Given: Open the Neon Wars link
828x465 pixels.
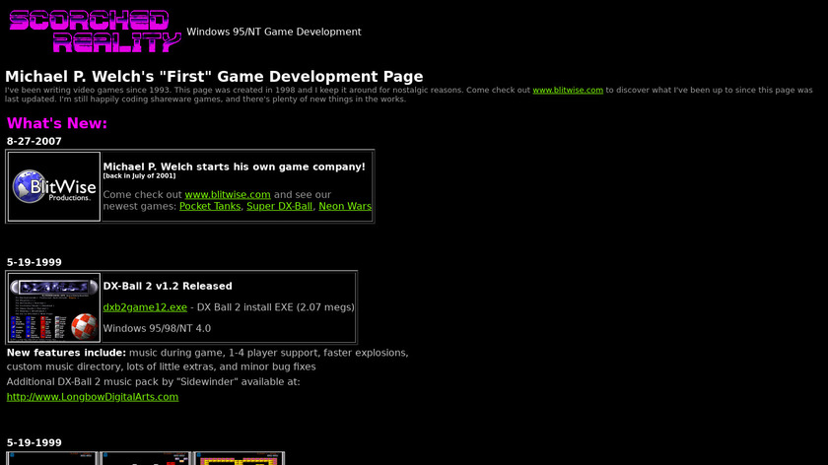Looking at the screenshot, I should pyautogui.click(x=345, y=206).
